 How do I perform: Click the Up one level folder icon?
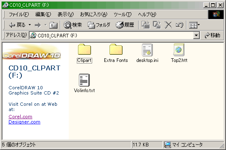click(53, 25)
